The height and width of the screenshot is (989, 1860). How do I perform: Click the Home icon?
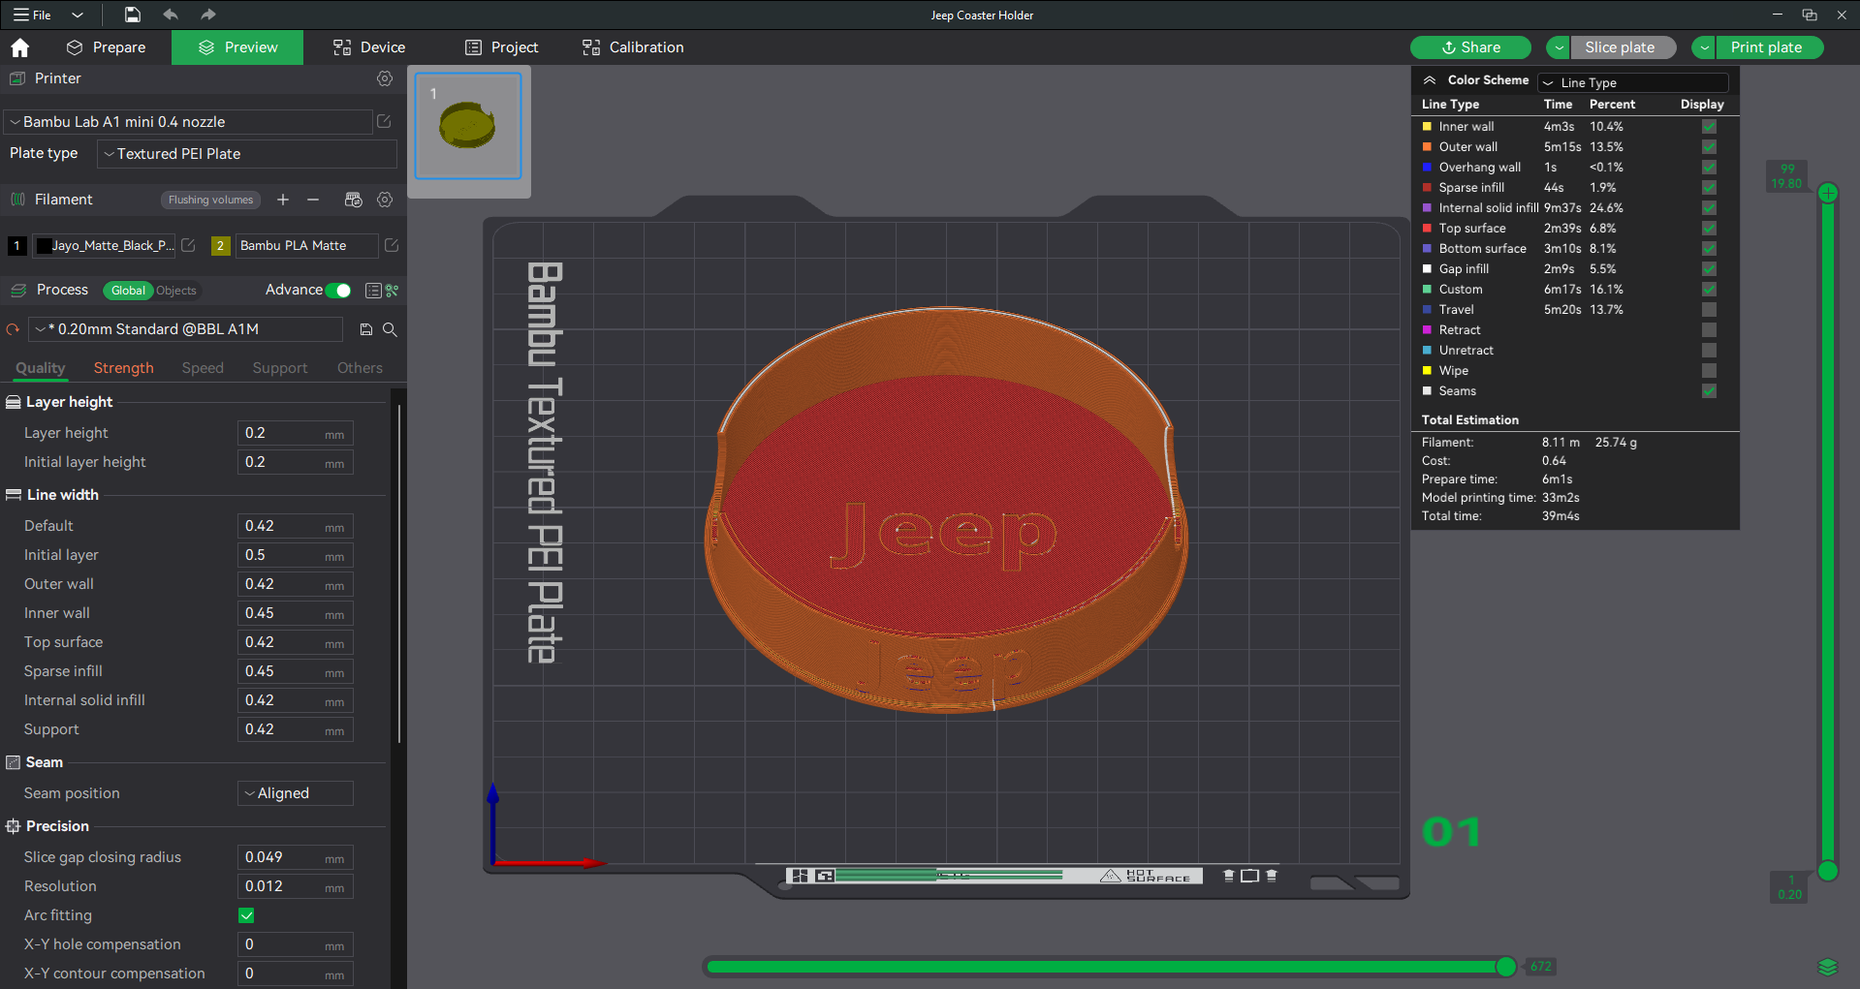20,47
